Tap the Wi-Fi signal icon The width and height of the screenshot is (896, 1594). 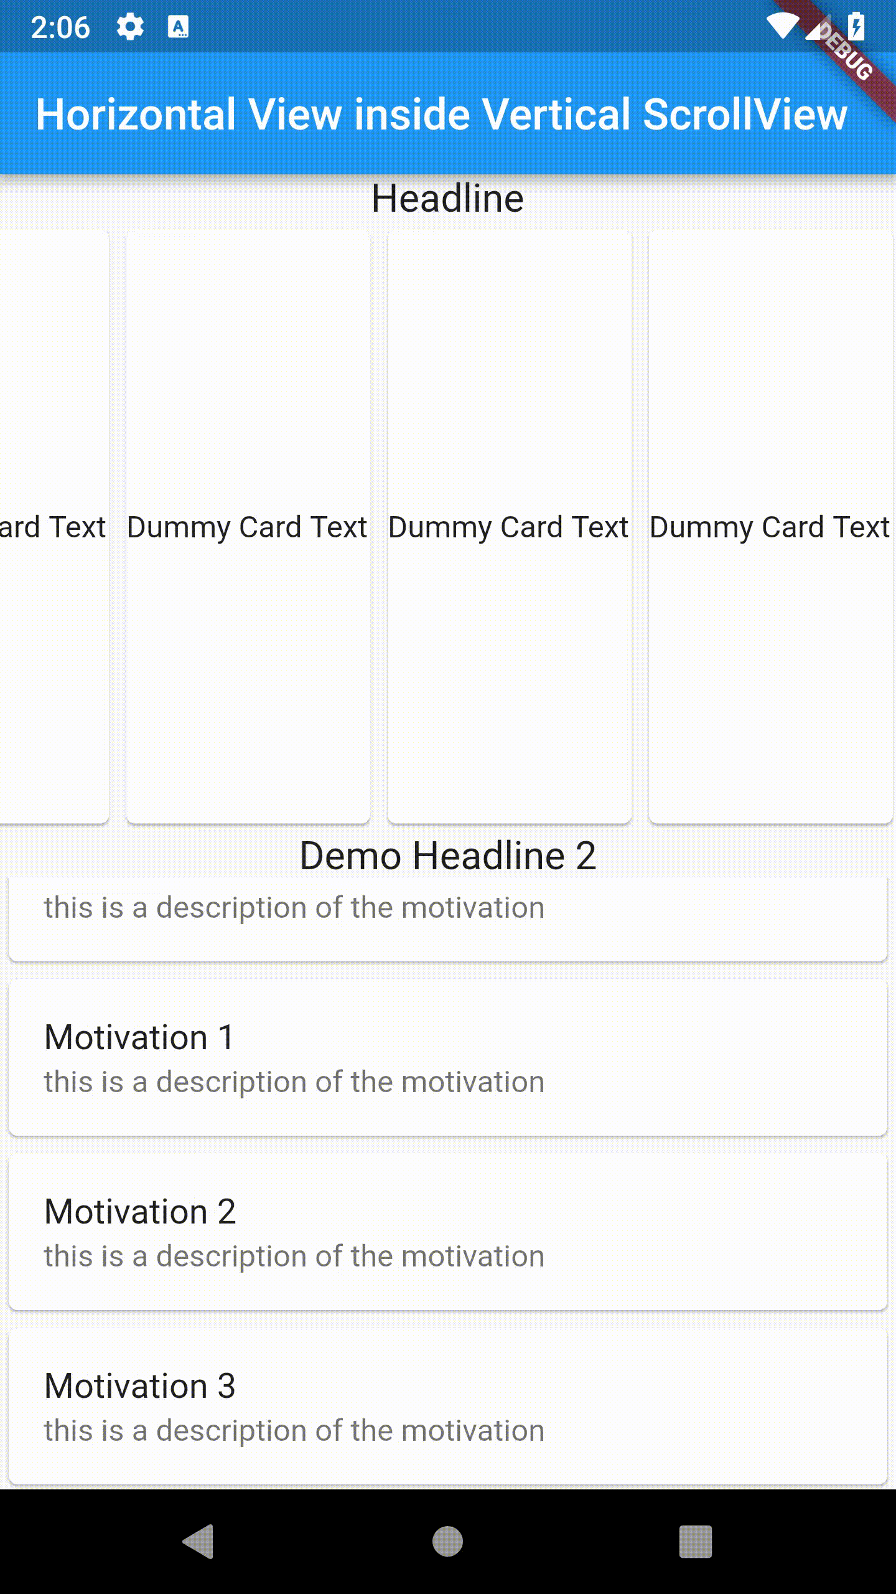click(782, 26)
